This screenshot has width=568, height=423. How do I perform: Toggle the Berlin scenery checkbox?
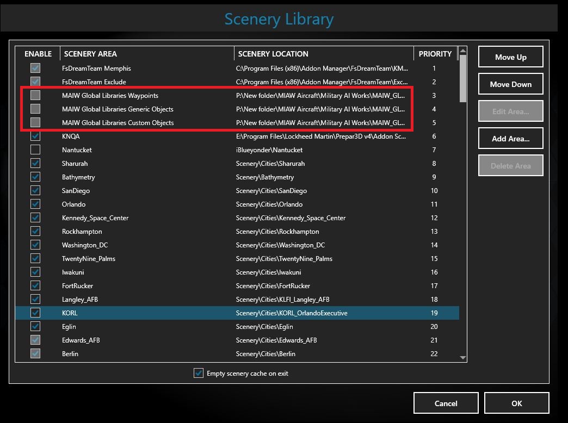(x=35, y=353)
